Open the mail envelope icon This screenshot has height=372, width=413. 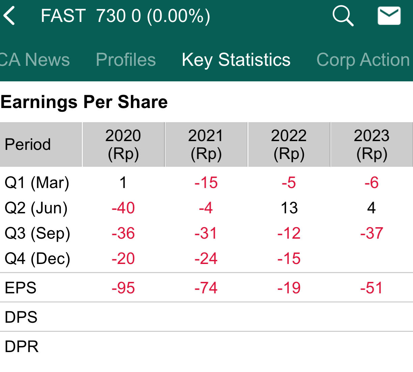(x=389, y=16)
